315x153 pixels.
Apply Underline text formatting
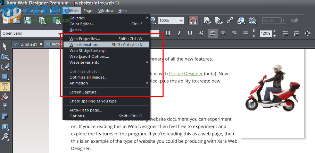[x=190, y=33]
